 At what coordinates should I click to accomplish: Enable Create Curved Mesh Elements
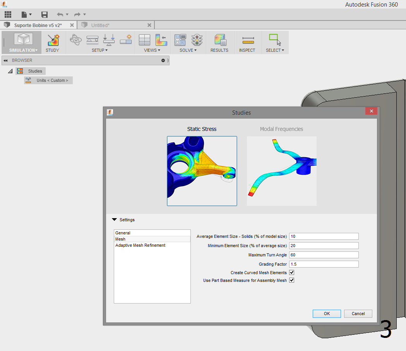(291, 272)
